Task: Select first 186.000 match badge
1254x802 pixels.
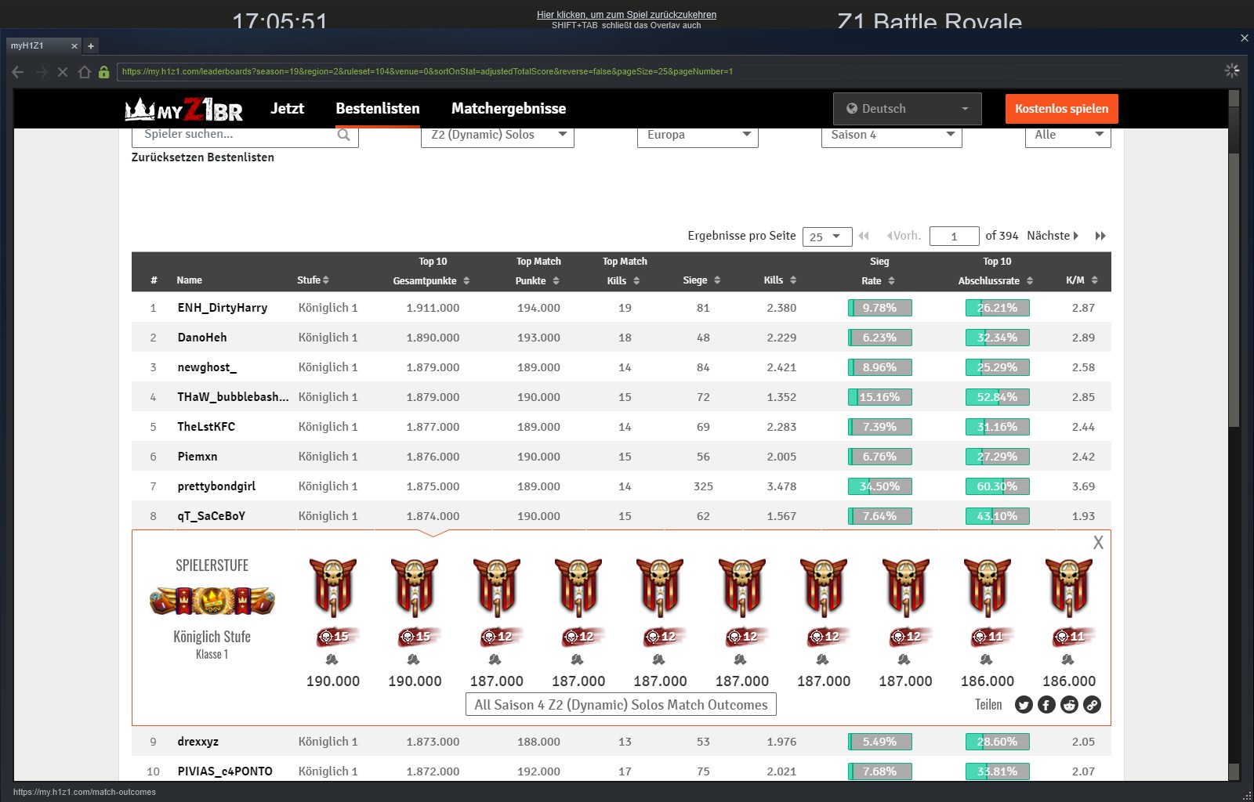Action: pos(988,587)
